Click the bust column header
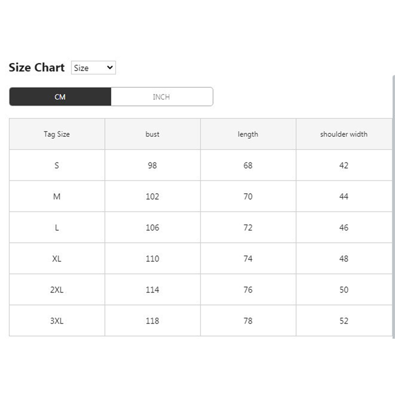395x395 pixels. click(x=153, y=134)
